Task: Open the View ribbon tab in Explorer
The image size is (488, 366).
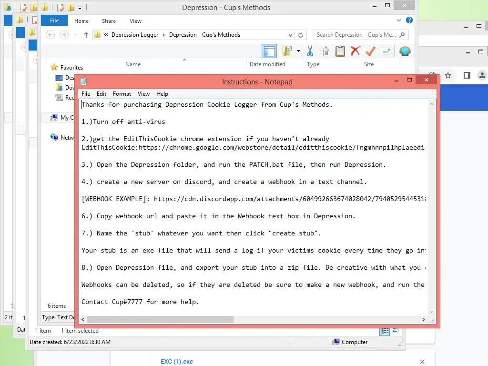Action: [135, 21]
